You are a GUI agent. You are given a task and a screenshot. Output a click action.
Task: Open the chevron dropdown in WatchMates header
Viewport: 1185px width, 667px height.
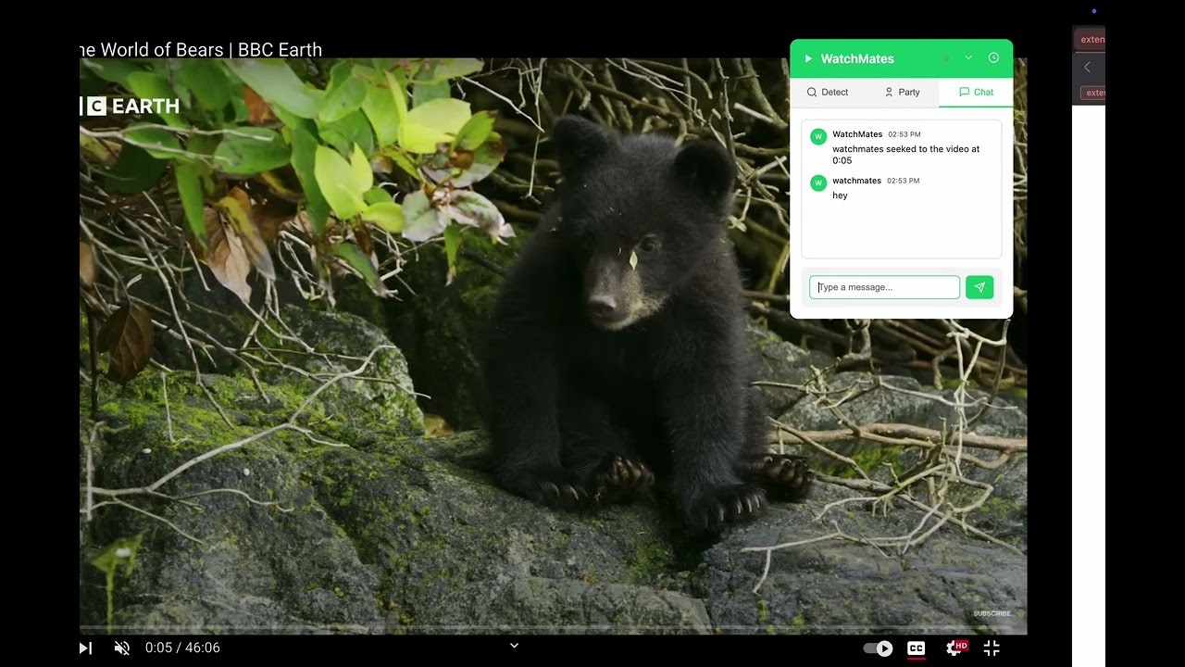tap(969, 57)
